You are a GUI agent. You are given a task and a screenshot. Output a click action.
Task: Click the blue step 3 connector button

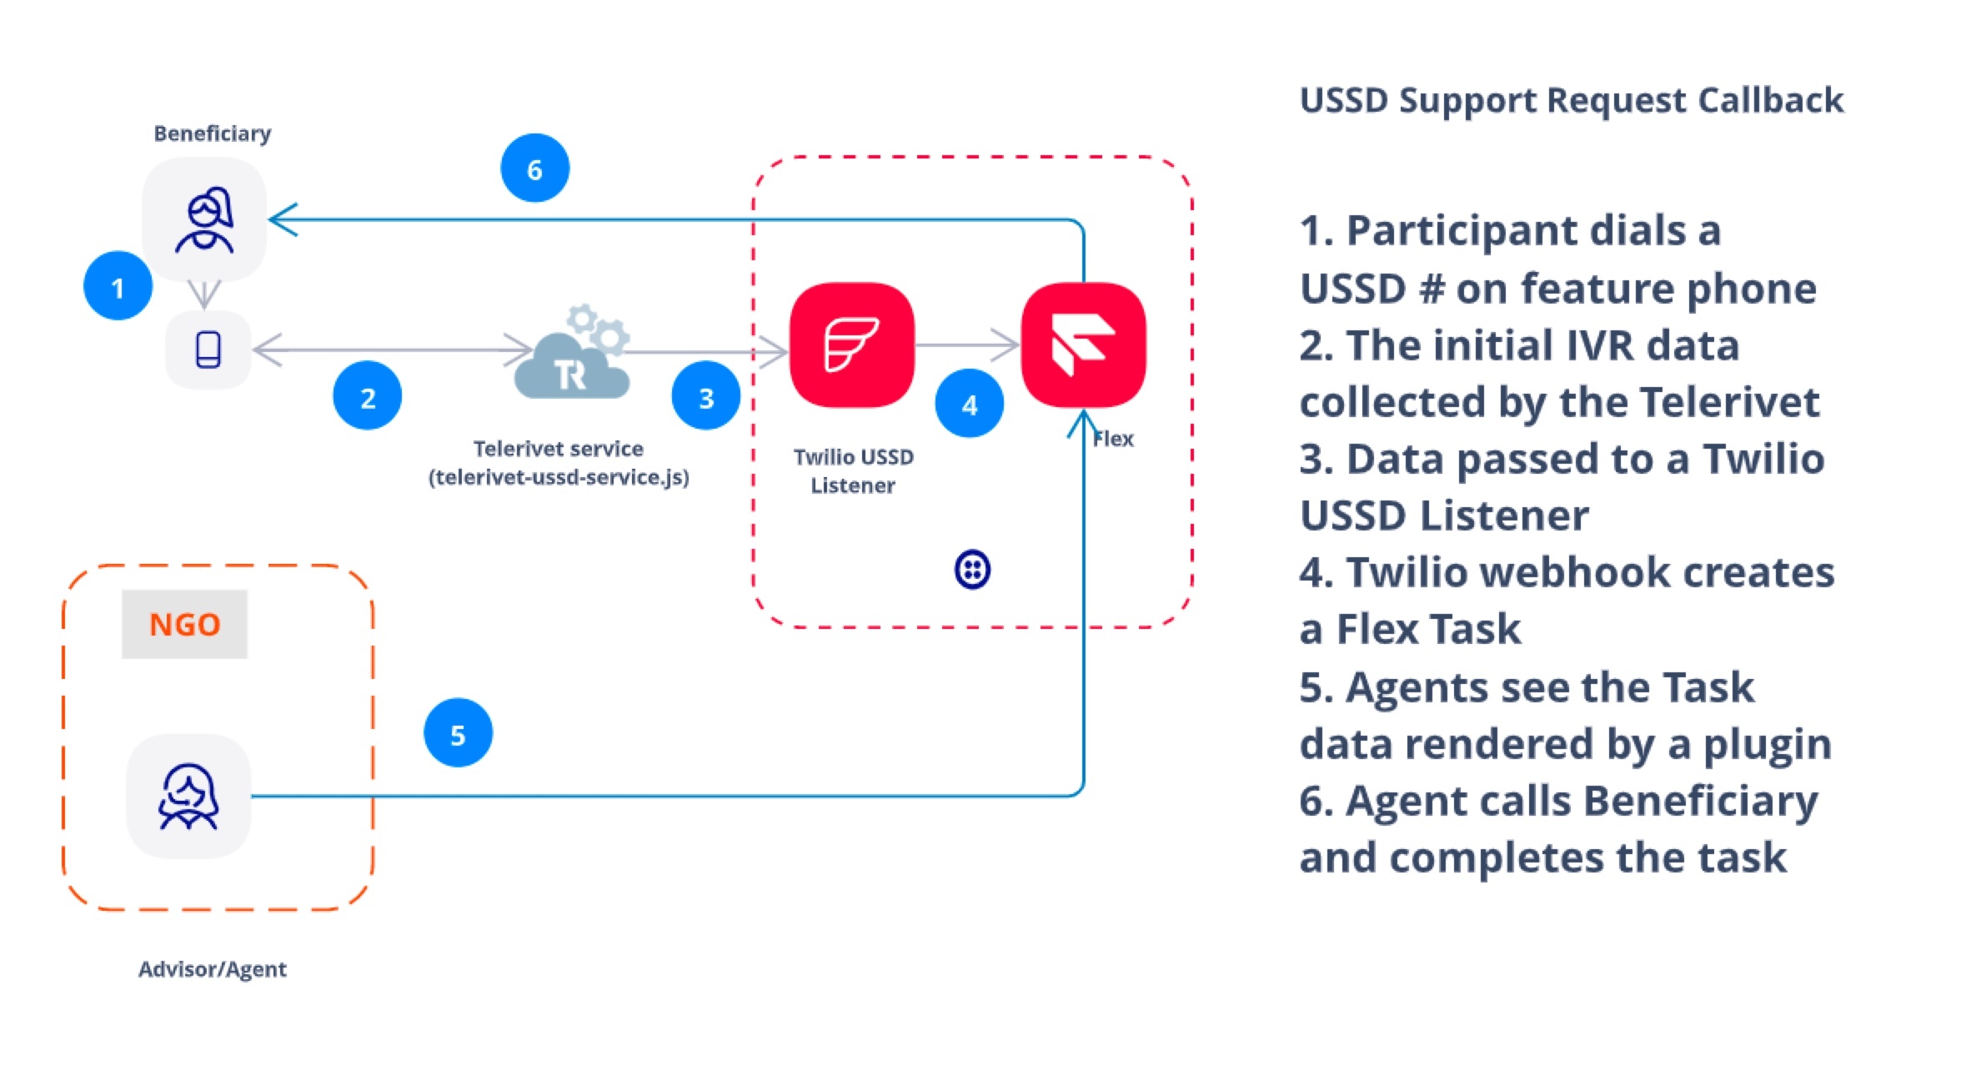[700, 392]
